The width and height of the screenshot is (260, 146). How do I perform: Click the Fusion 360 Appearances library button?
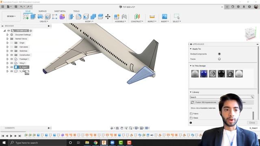[x=206, y=102]
